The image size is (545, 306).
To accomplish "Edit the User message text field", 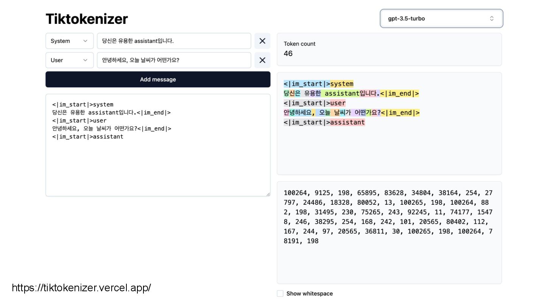I will click(x=174, y=60).
